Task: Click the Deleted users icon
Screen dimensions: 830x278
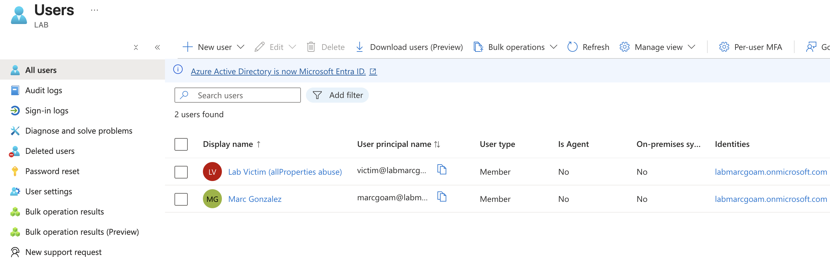Action: [x=15, y=151]
